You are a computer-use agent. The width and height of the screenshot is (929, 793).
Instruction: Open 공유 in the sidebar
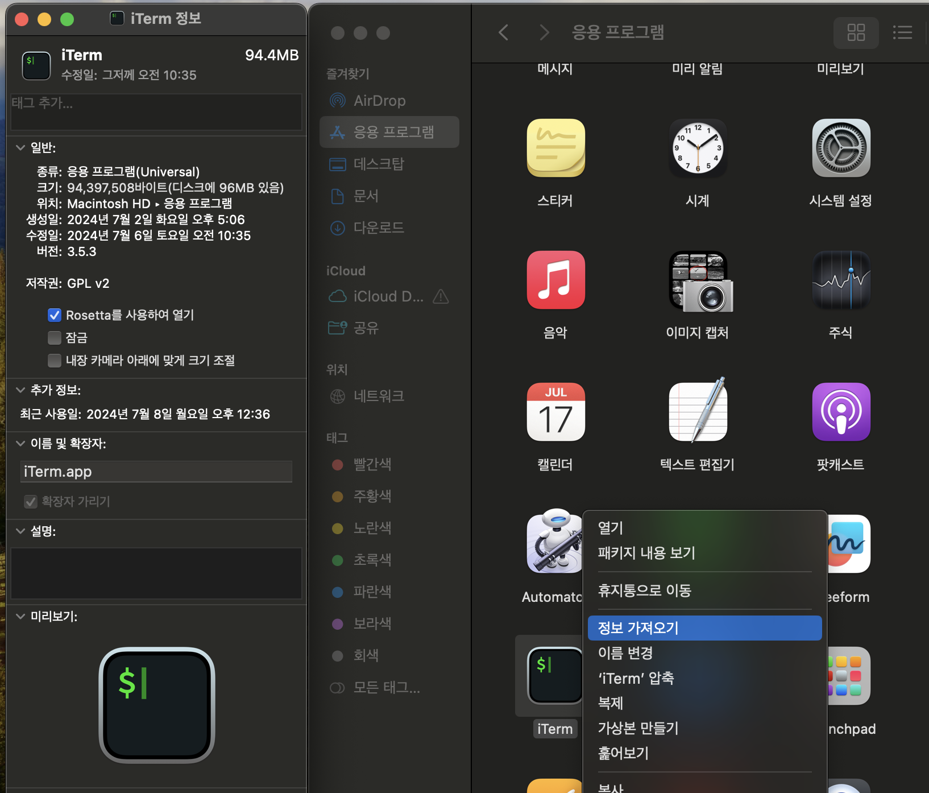coord(390,328)
